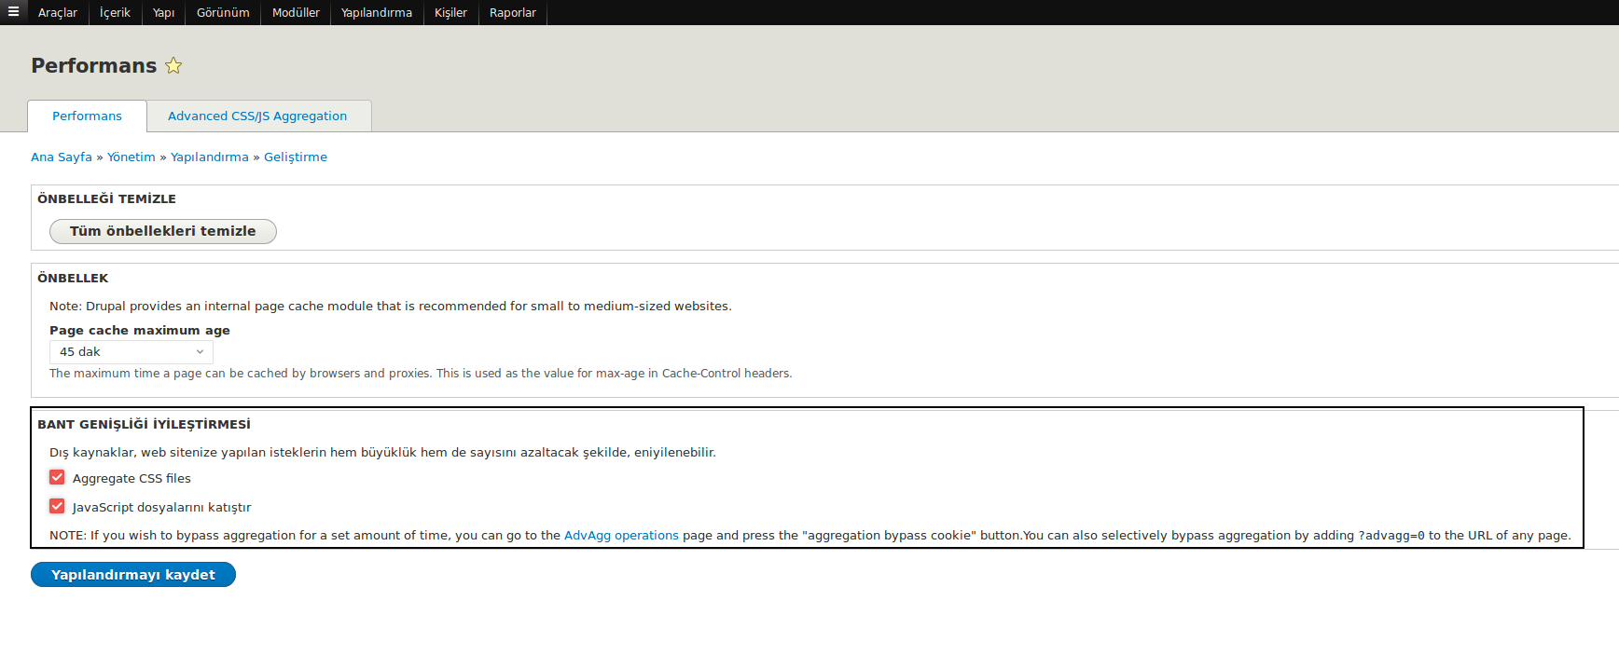Go to Geliştirme breadcrumb link
This screenshot has height=669, width=1619.
(296, 157)
